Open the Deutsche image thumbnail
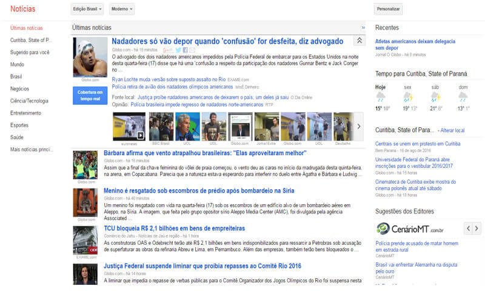 click(343, 127)
